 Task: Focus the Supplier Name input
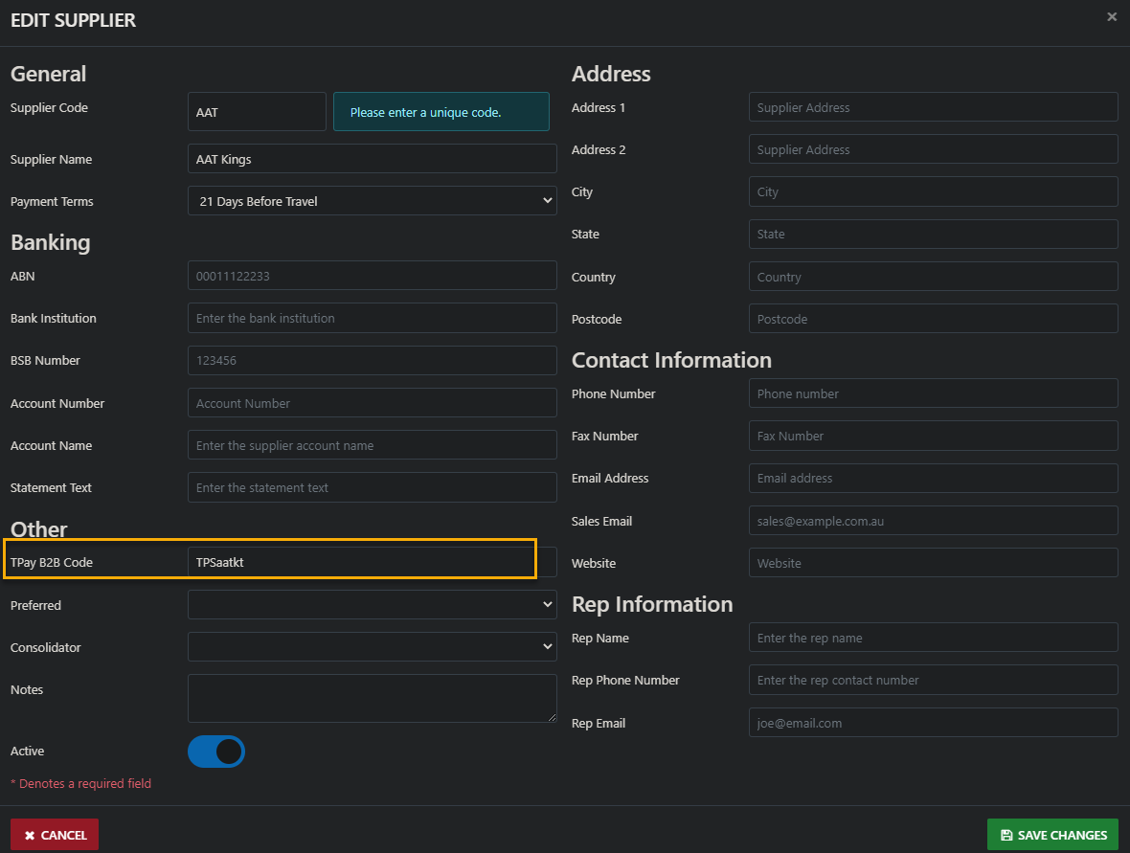click(x=372, y=159)
